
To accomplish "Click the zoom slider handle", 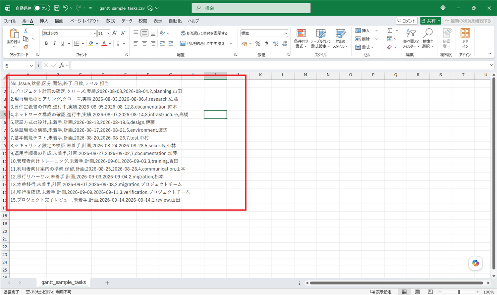I will (459, 292).
